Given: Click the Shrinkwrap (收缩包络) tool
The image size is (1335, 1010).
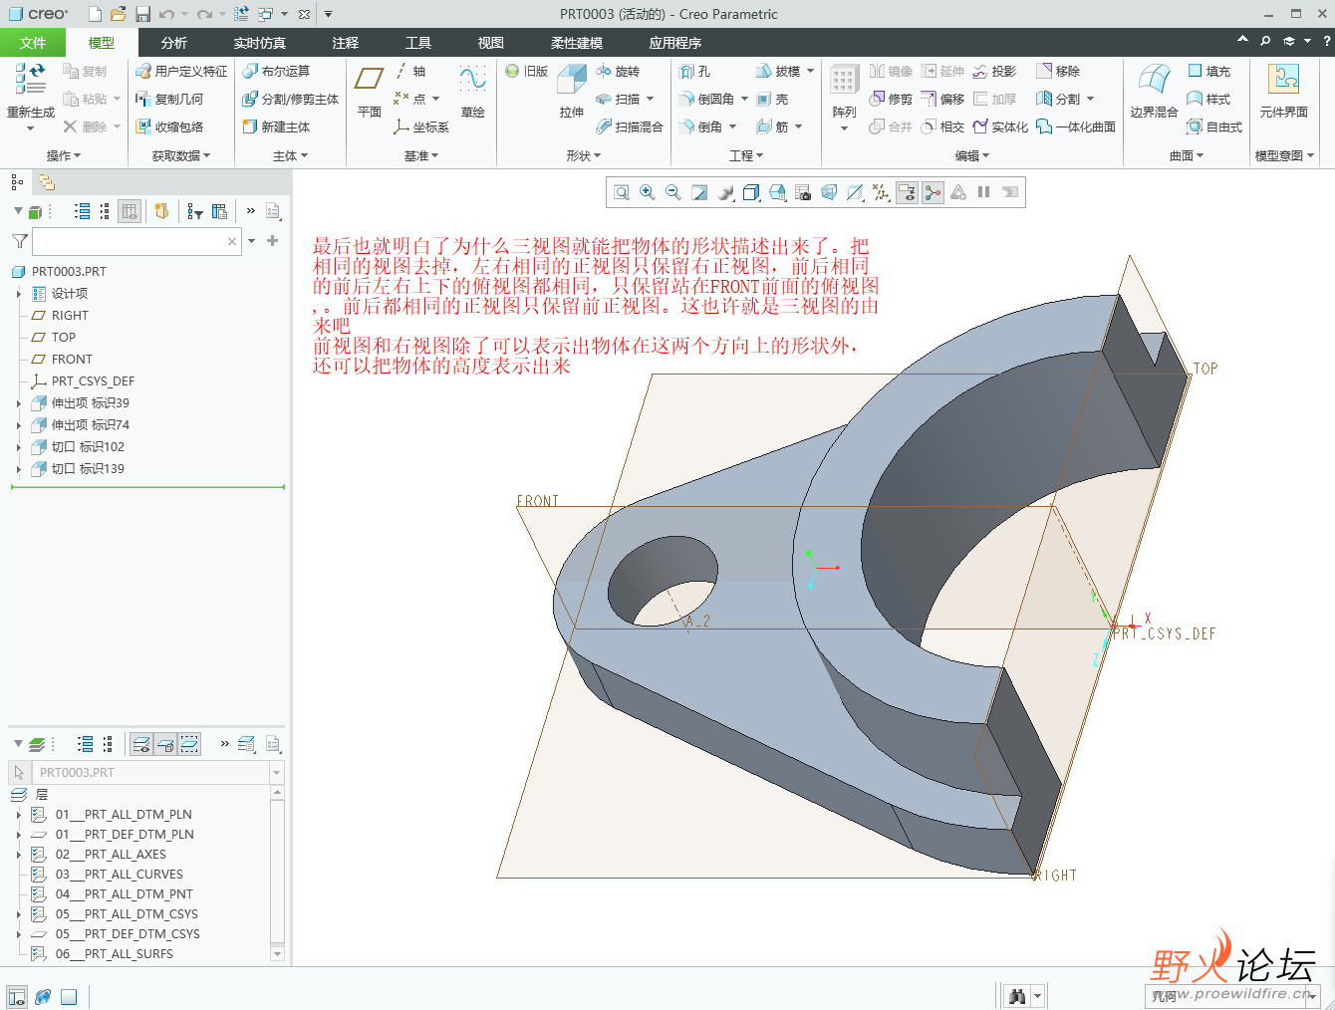Looking at the screenshot, I should 169,126.
